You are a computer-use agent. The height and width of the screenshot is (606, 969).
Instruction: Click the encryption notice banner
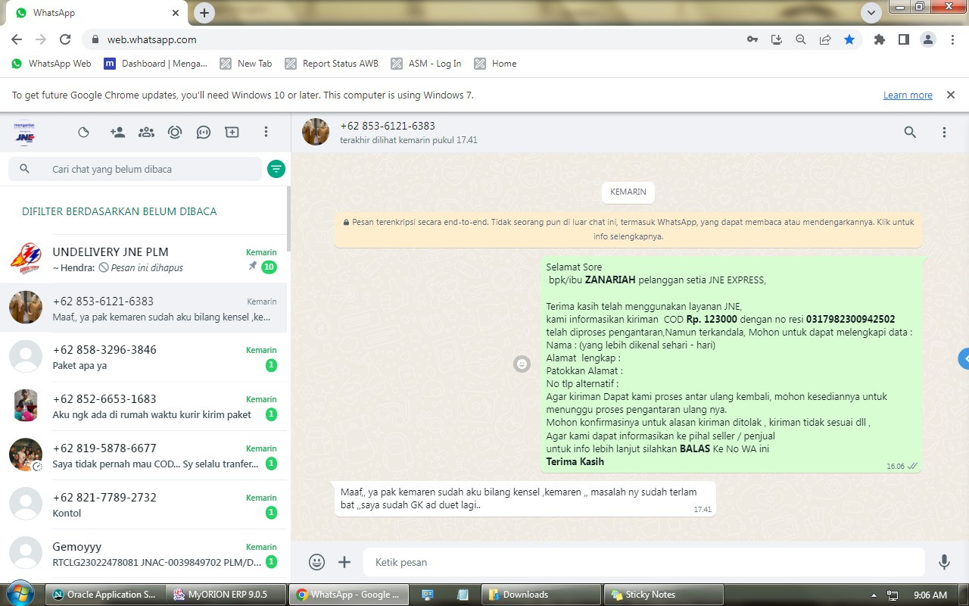[x=628, y=230]
